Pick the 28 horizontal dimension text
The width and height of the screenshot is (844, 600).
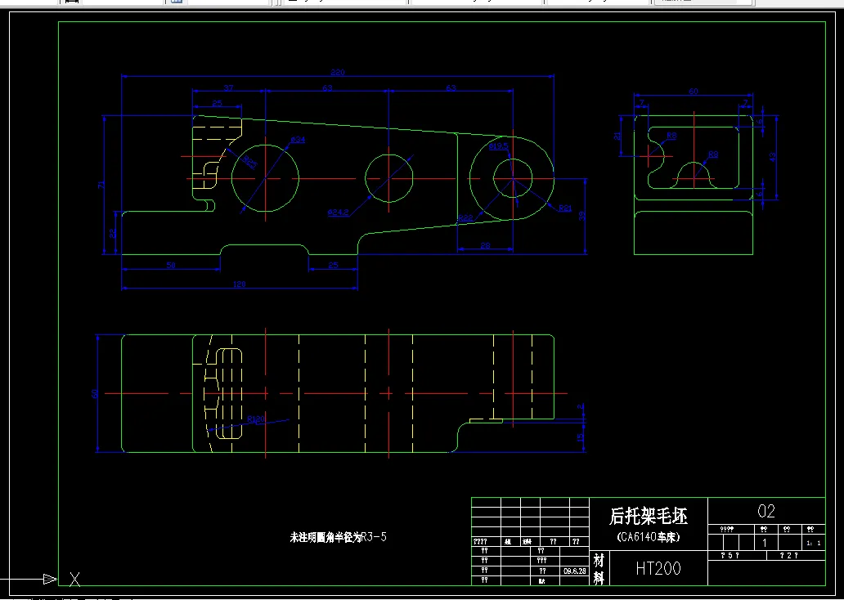pos(485,245)
